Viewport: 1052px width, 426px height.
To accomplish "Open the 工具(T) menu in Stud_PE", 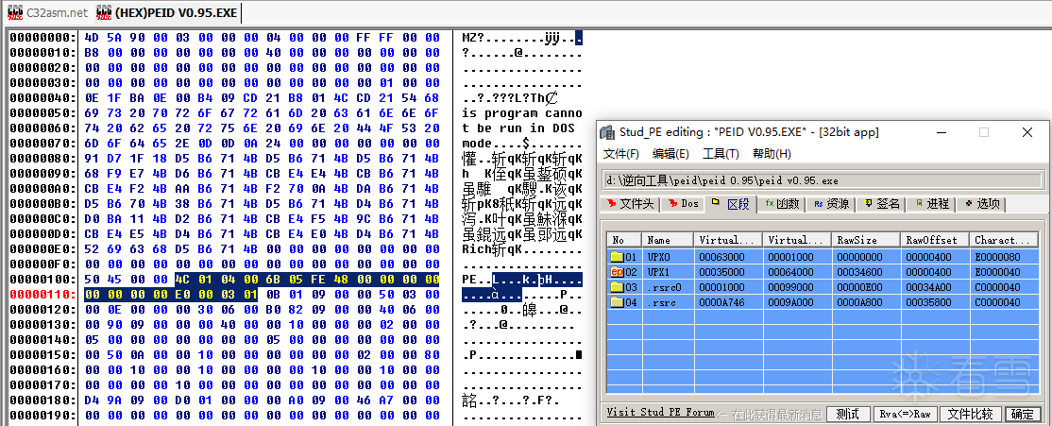I will 721,154.
